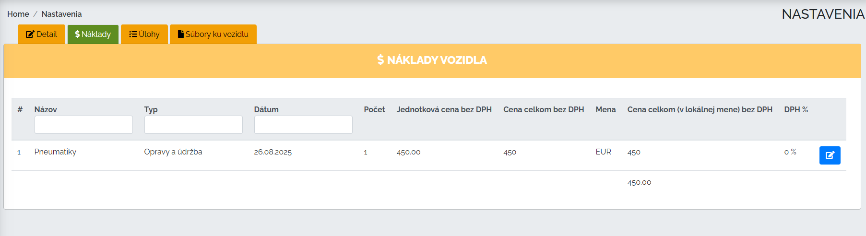Image resolution: width=866 pixels, height=236 pixels.
Task: Click the Opravy a údržba cell
Action: [173, 152]
